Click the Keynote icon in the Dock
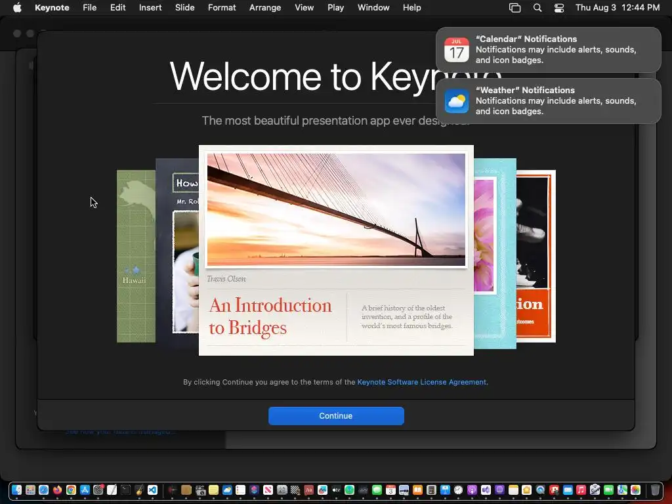 click(x=446, y=490)
